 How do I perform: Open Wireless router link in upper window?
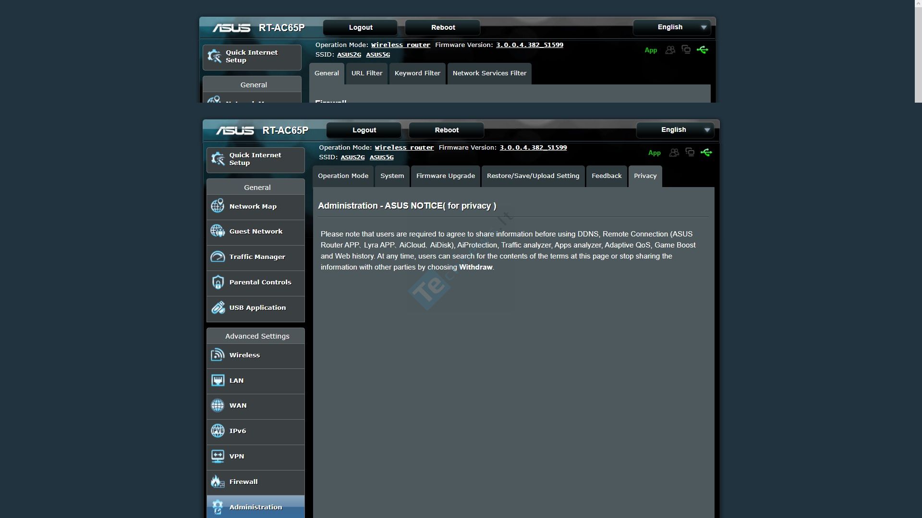401,45
